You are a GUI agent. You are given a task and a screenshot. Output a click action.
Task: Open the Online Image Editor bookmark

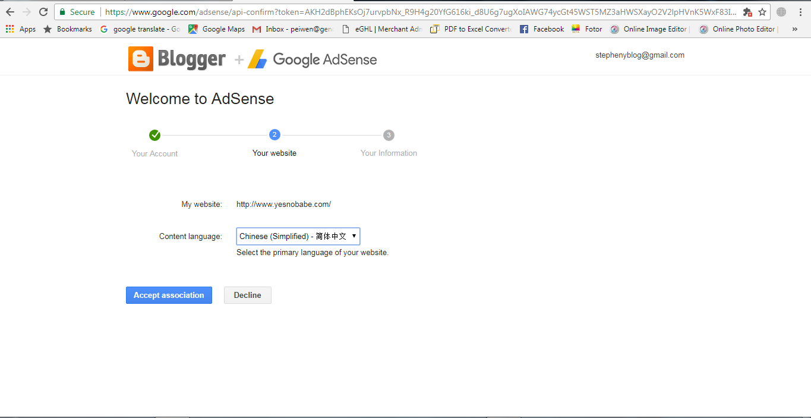click(650, 29)
